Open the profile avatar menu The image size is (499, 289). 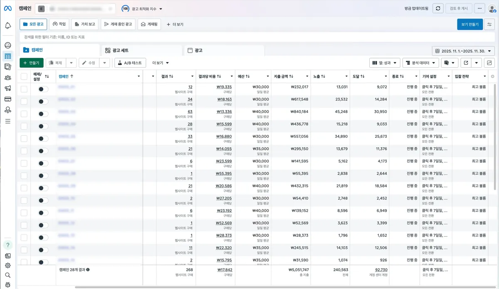492,8
